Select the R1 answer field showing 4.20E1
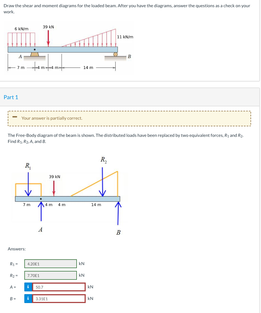 click(50, 264)
